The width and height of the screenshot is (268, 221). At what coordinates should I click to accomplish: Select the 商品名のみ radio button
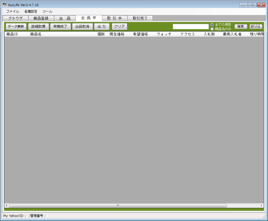point(221,29)
